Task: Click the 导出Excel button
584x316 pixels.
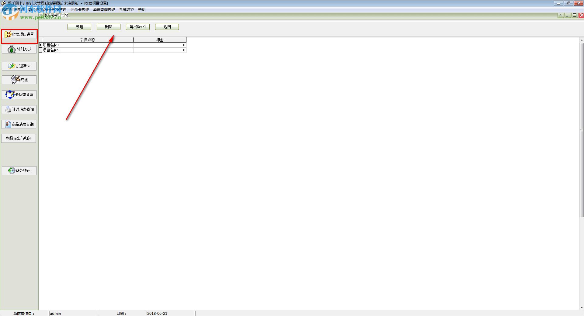Action: pyautogui.click(x=138, y=27)
